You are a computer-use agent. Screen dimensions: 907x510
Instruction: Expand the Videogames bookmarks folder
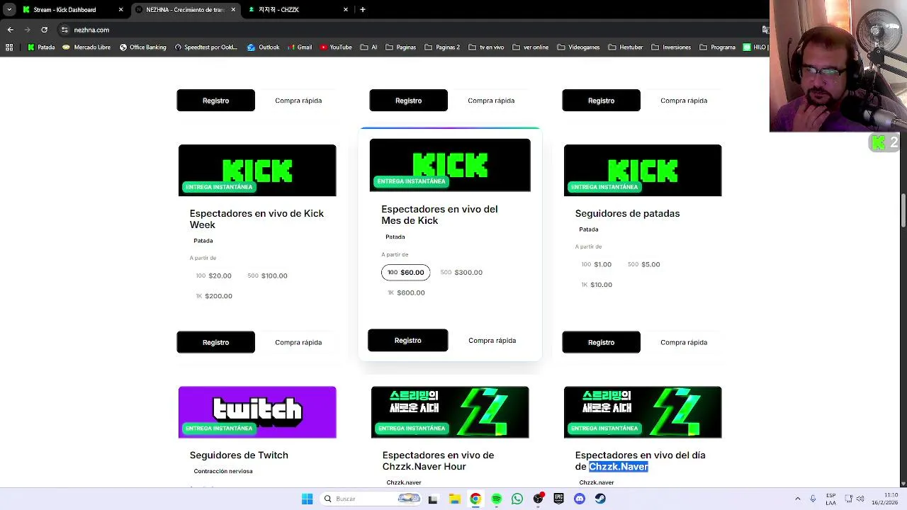coord(578,47)
